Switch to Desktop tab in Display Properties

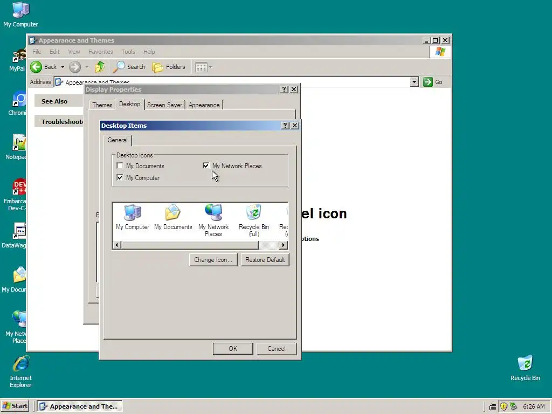coord(129,104)
